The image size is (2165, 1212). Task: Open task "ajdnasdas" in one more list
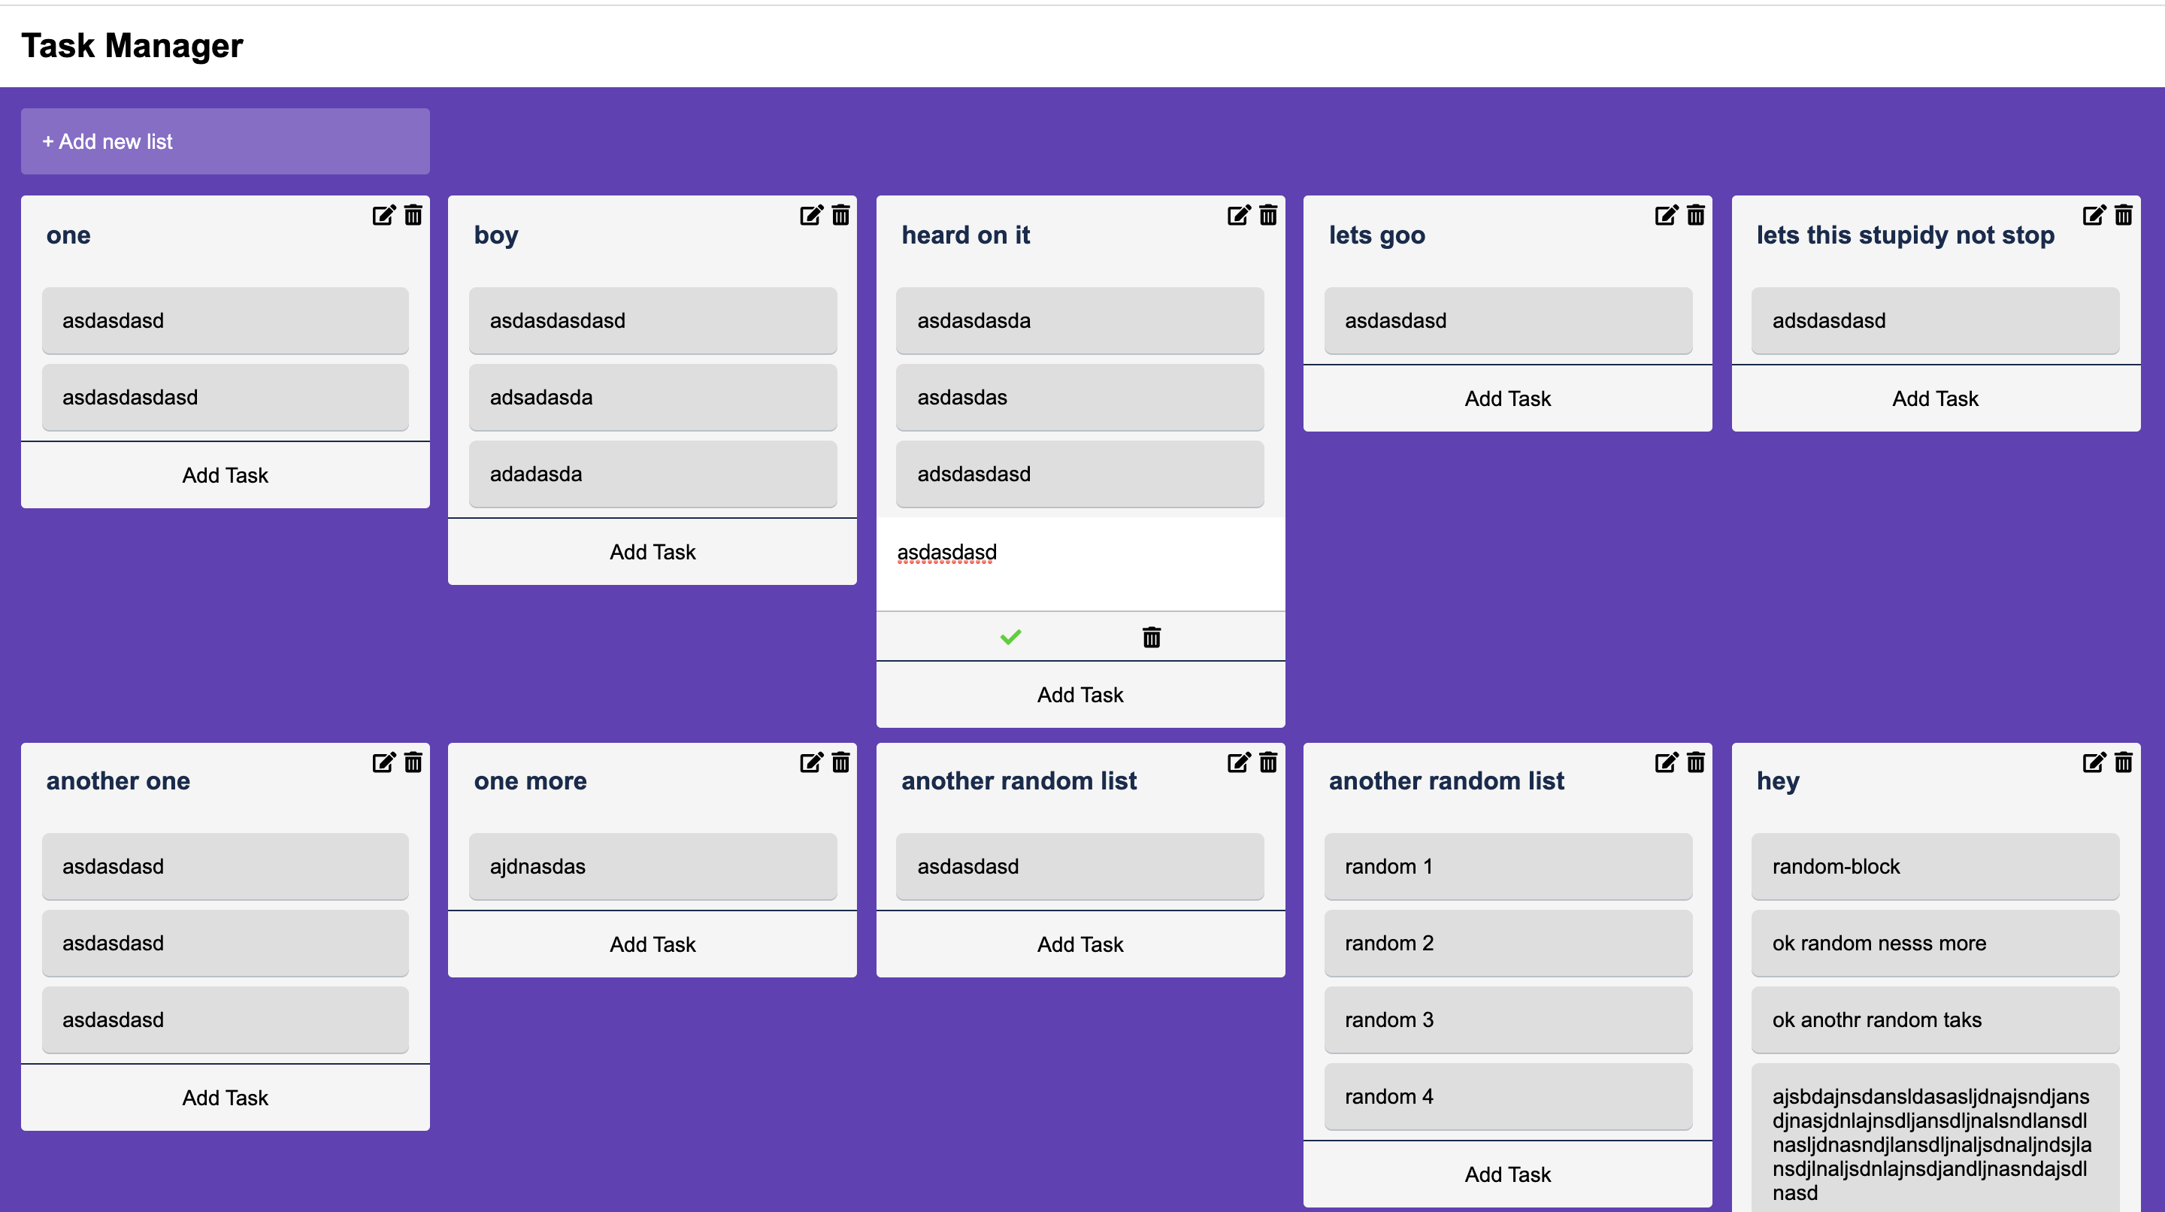pos(653,867)
